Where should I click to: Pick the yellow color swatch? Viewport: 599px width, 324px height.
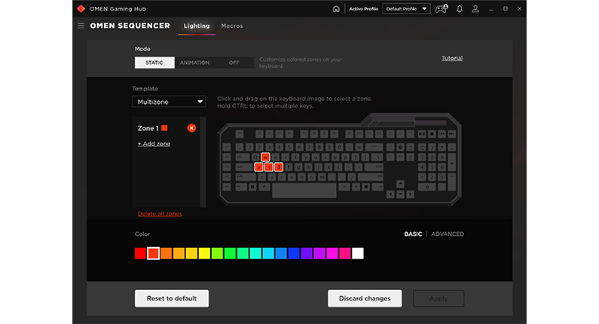pyautogui.click(x=204, y=253)
